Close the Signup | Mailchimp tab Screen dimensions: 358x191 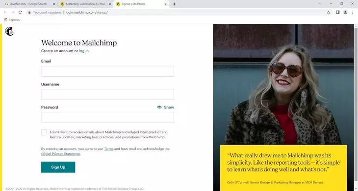pos(165,4)
